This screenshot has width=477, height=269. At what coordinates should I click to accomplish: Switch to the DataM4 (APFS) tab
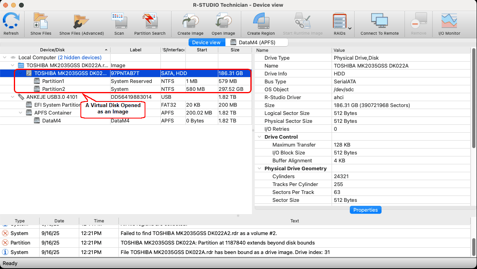[257, 42]
